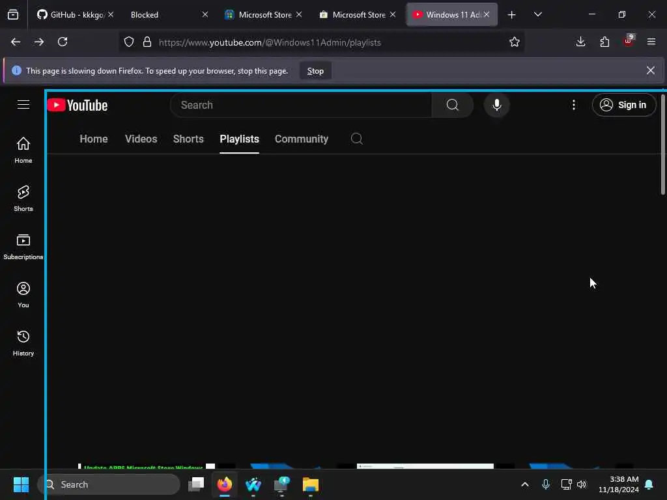
Task: Open a new browser tab
Action: click(512, 15)
